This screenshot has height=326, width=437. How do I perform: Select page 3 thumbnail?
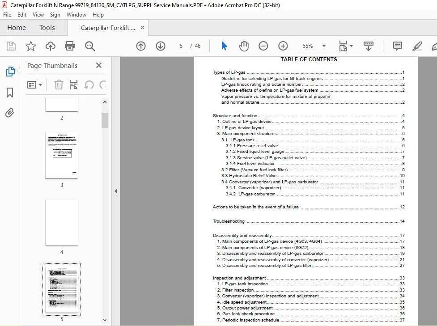click(x=62, y=155)
